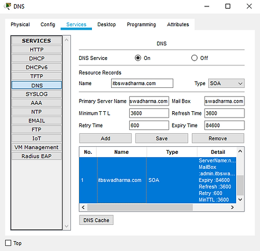Turn the DNS Service off
Screen dimensions: 260x251
[x=194, y=58]
